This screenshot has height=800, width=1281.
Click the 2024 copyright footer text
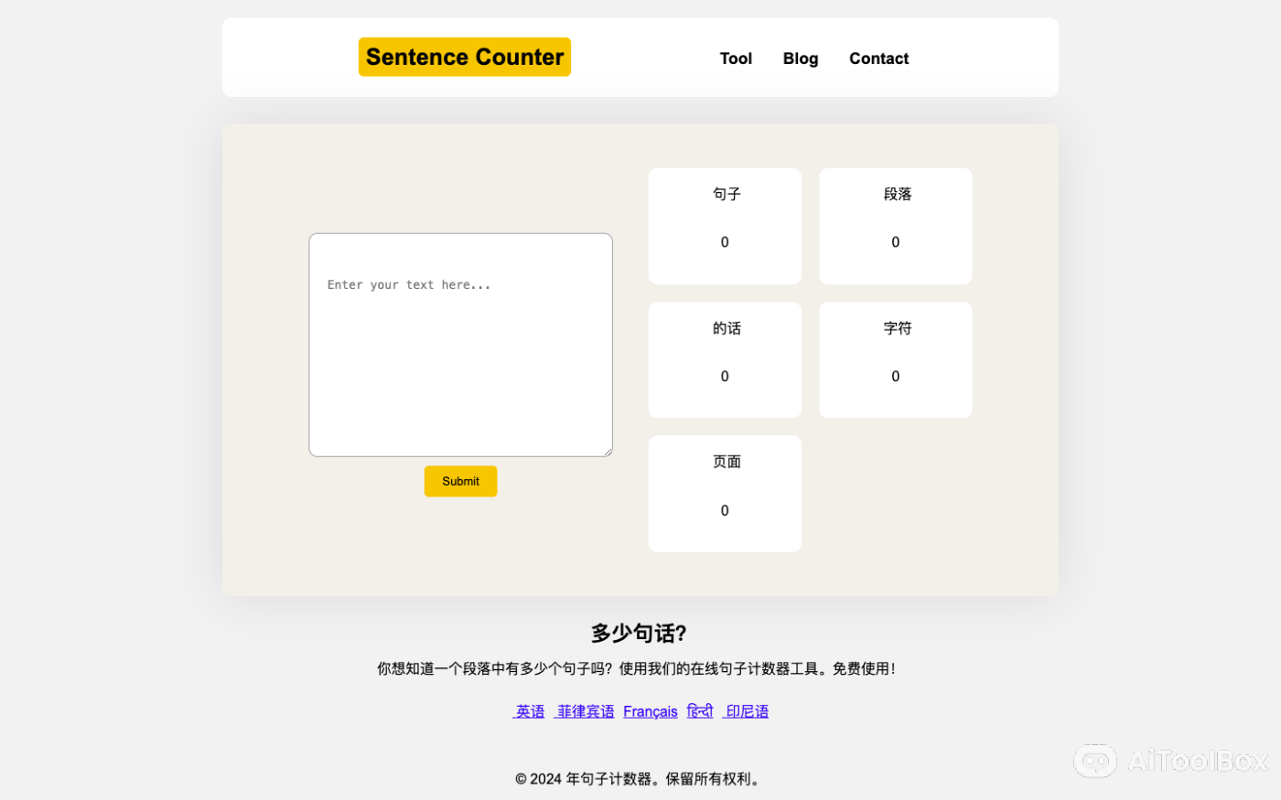pyautogui.click(x=639, y=779)
